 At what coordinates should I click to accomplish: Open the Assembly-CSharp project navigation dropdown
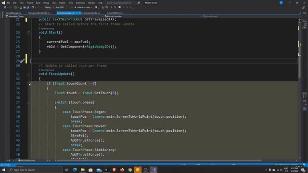click(54, 16)
